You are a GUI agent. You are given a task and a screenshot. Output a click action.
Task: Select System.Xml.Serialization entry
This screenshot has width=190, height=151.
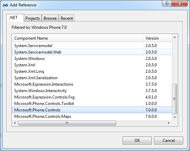click(92, 78)
